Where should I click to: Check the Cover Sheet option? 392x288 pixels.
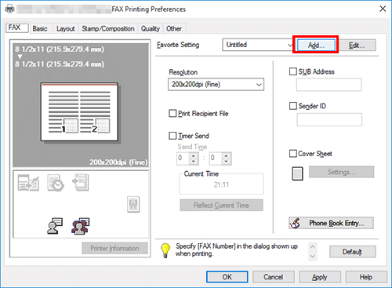click(x=293, y=153)
